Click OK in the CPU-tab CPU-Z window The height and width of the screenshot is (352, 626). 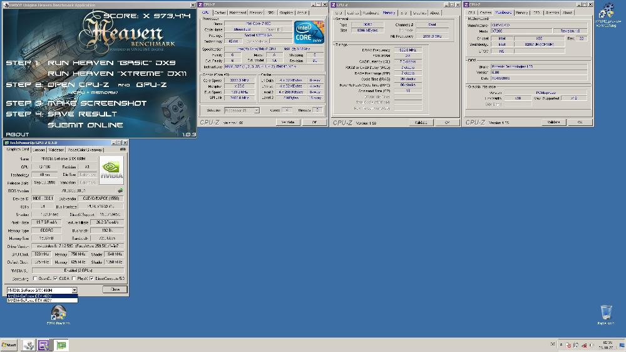coord(314,122)
